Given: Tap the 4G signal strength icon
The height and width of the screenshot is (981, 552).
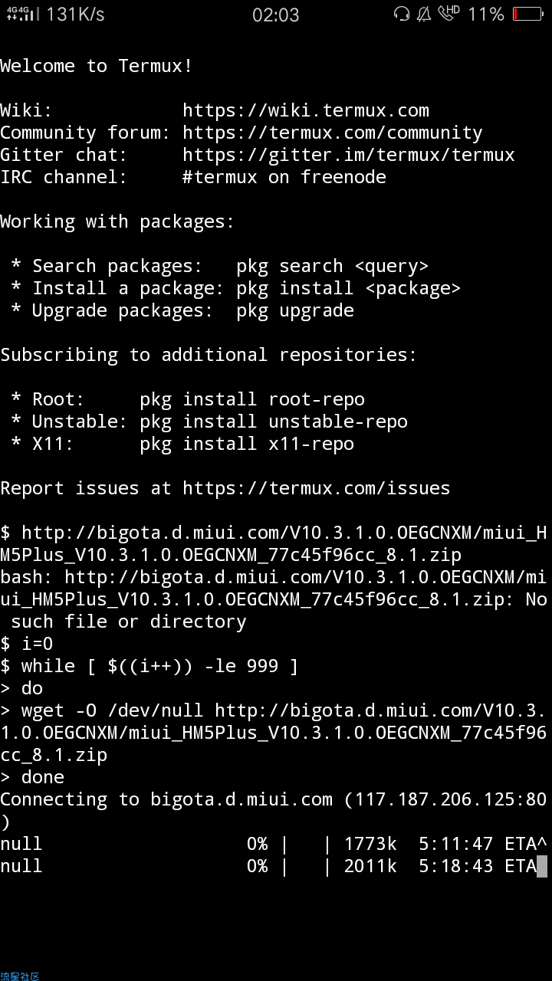Looking at the screenshot, I should pyautogui.click(x=23, y=13).
